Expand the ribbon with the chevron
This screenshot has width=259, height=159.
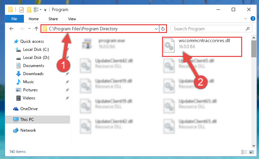[246, 19]
